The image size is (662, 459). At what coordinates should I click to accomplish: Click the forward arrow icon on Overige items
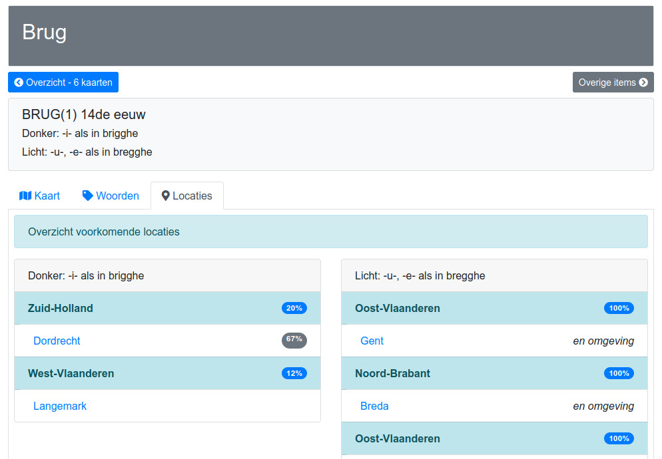[x=643, y=82]
